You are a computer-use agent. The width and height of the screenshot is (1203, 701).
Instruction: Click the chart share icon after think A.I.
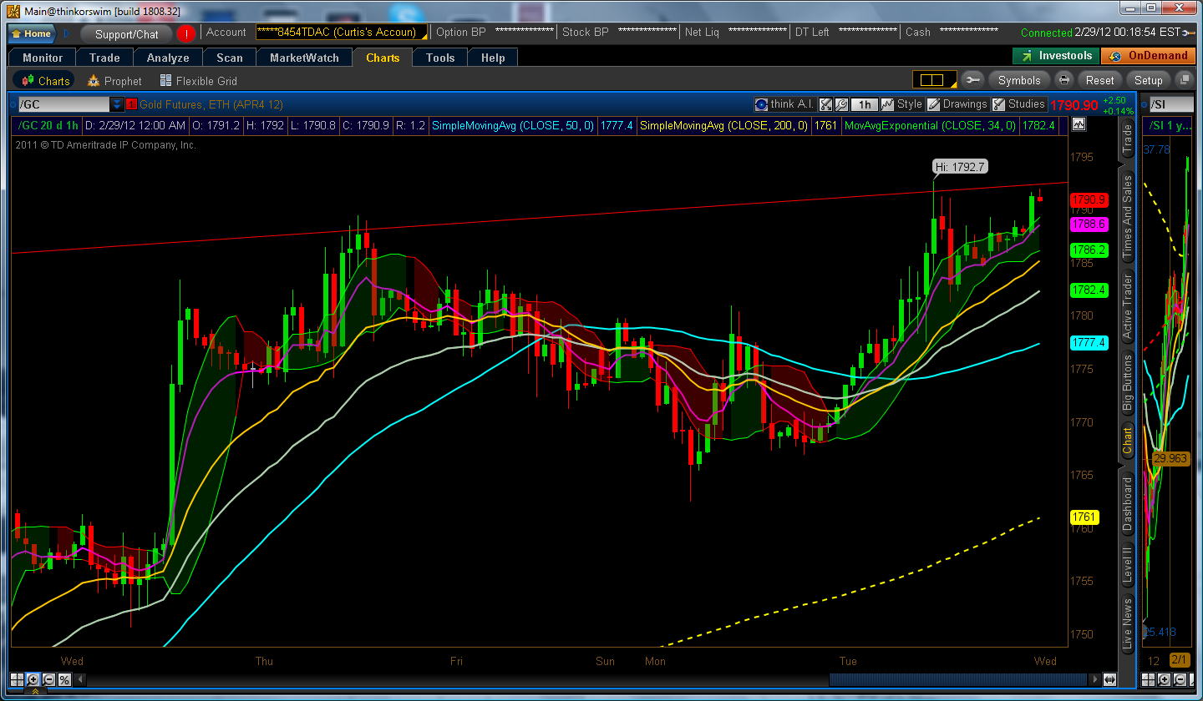825,104
